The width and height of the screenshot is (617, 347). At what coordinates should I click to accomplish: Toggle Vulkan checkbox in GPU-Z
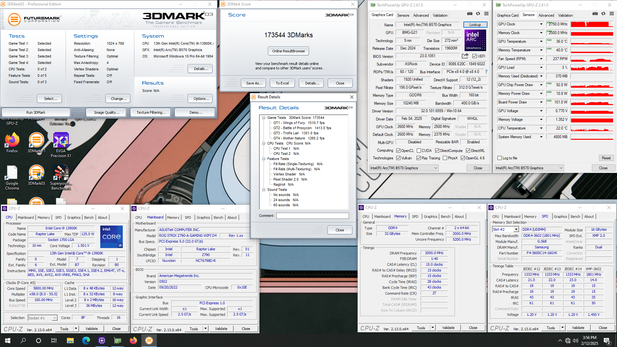pos(398,158)
